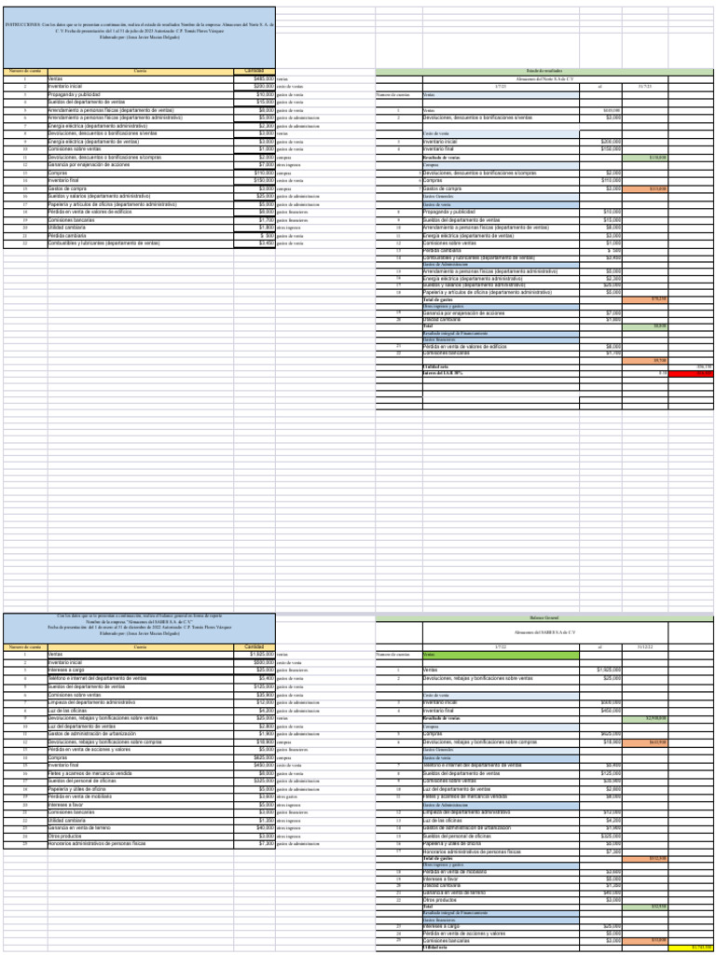The image size is (716, 955).
Task: Select "Pérdida en venta de valores de edificios" in Estado de resultados
Action: coord(465,347)
